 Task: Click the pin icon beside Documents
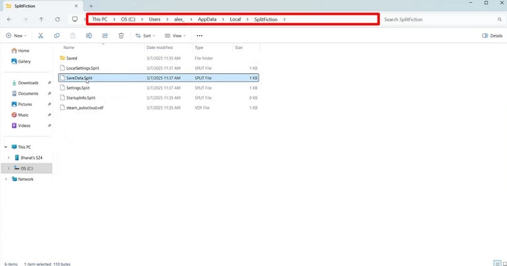(x=49, y=93)
